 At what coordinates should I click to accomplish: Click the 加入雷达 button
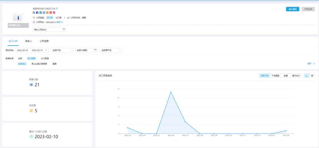pyautogui.click(x=292, y=9)
